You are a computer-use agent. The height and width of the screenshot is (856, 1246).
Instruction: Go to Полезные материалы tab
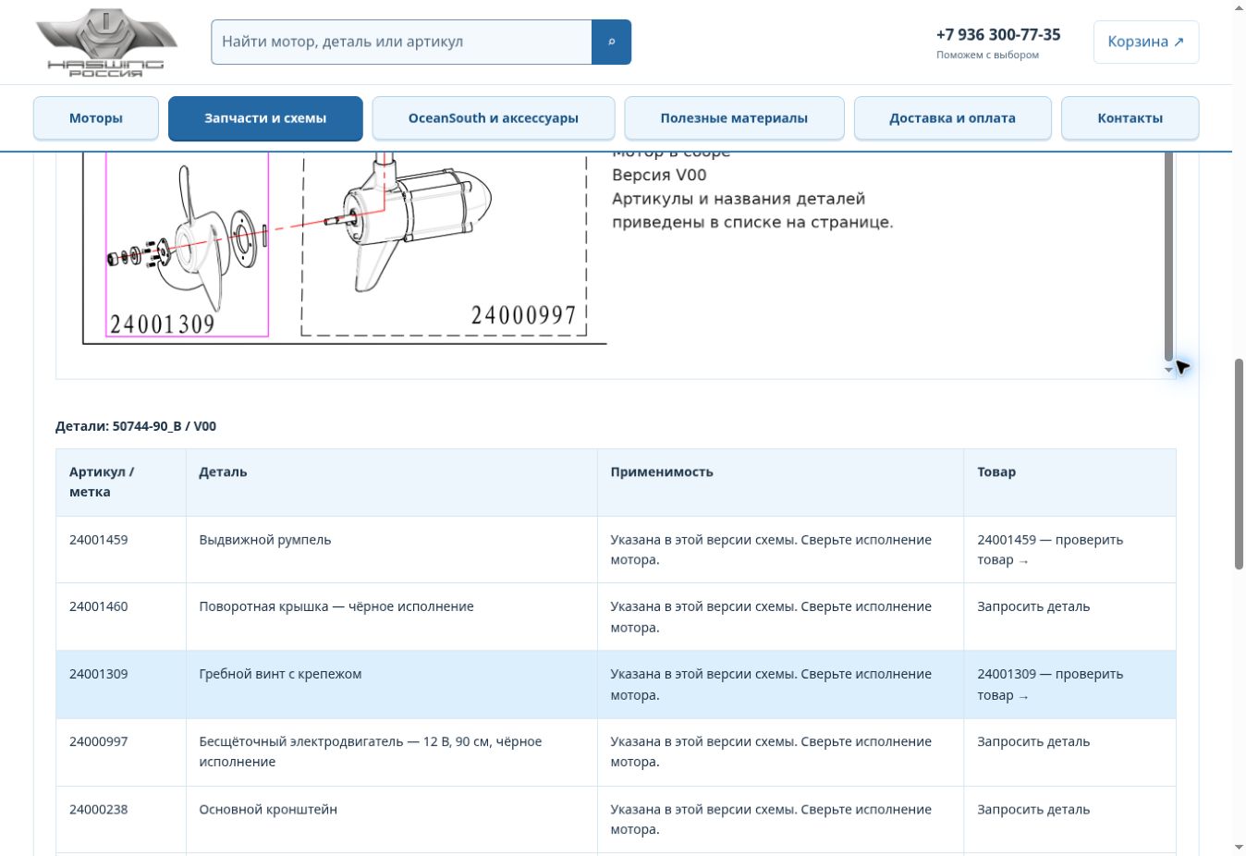click(x=734, y=118)
